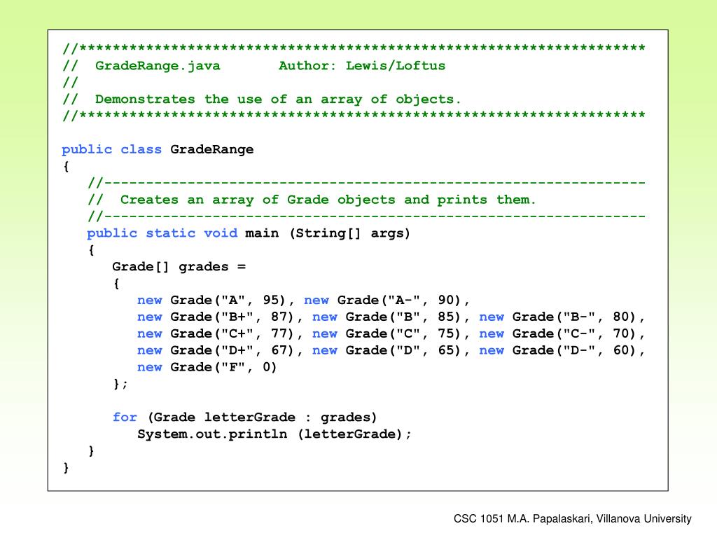This screenshot has height=538, width=717.
Task: Click the 'GradeRange.java' filename in the header comment
Action: point(158,66)
